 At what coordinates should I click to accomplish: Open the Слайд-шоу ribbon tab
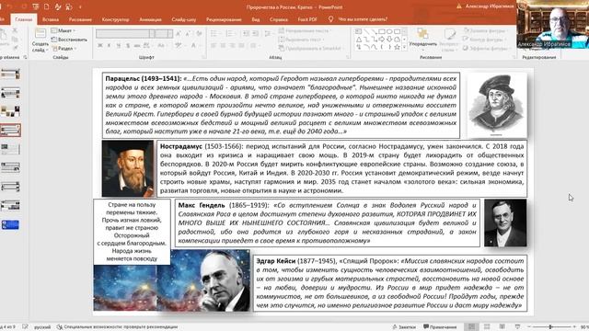[x=184, y=19]
